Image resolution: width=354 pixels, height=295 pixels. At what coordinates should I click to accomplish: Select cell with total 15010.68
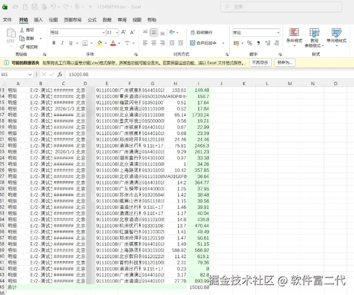(198, 287)
